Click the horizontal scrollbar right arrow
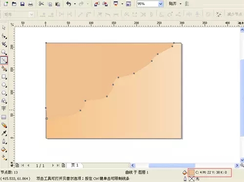This screenshot has width=244, height=182. pyautogui.click(x=237, y=165)
